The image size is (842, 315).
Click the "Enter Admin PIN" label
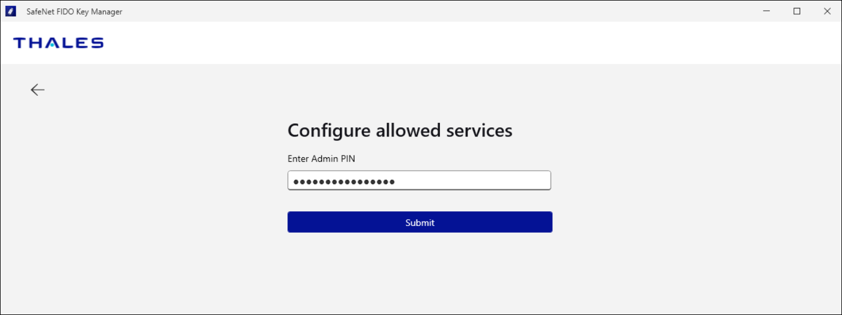321,159
